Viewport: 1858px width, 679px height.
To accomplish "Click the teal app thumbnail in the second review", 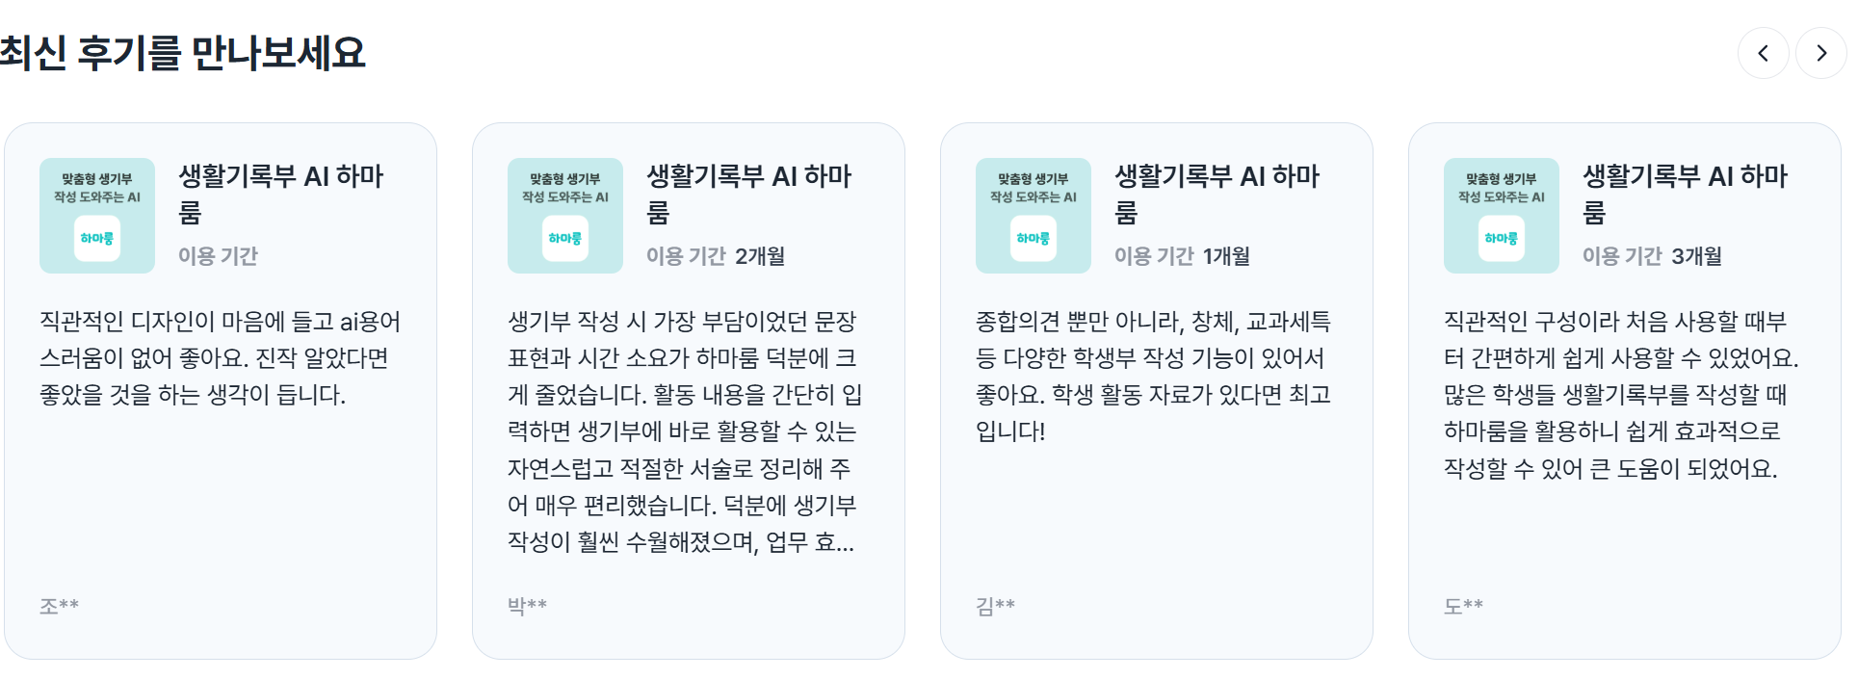I will coord(564,215).
